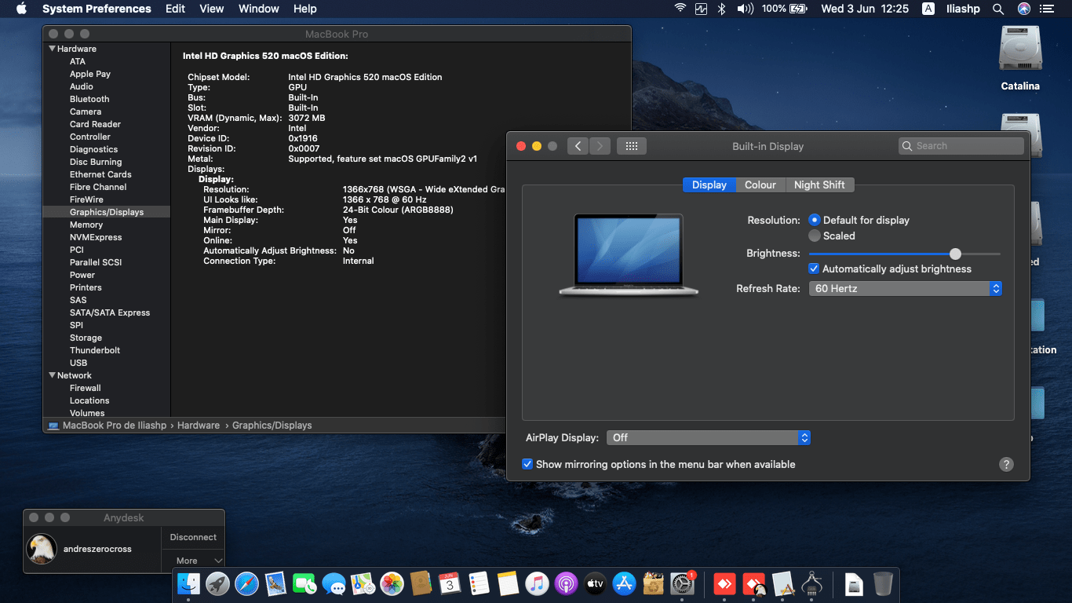Open Messages from the Dock
The width and height of the screenshot is (1072, 603).
click(x=334, y=583)
